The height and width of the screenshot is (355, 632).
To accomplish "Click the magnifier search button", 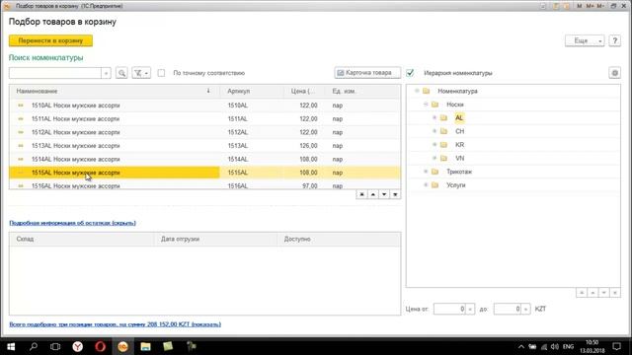I will pyautogui.click(x=121, y=73).
